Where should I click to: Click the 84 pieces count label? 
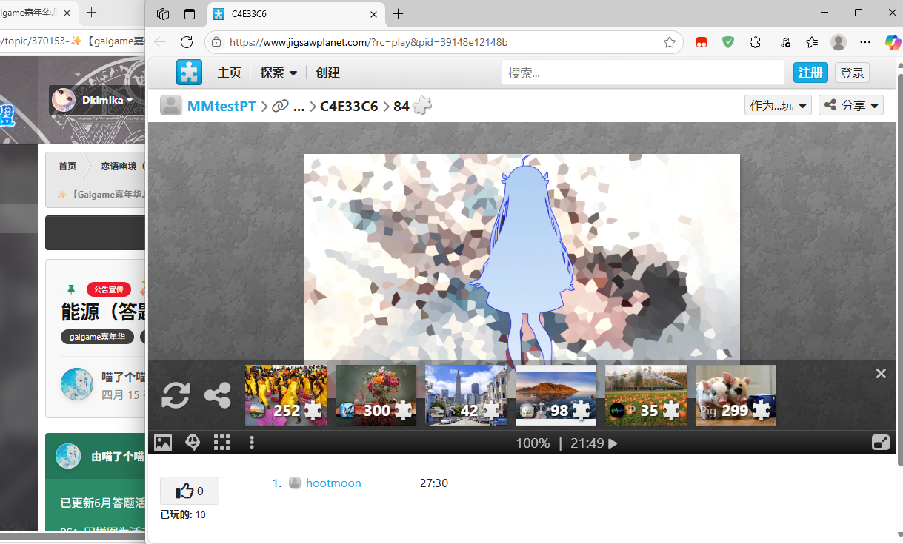[401, 106]
